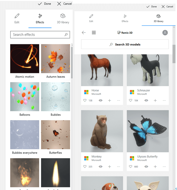Image resolution: width=177 pixels, height=190 pixels.
Task: Click the magnifier icon in Search effects
Action: click(66, 35)
